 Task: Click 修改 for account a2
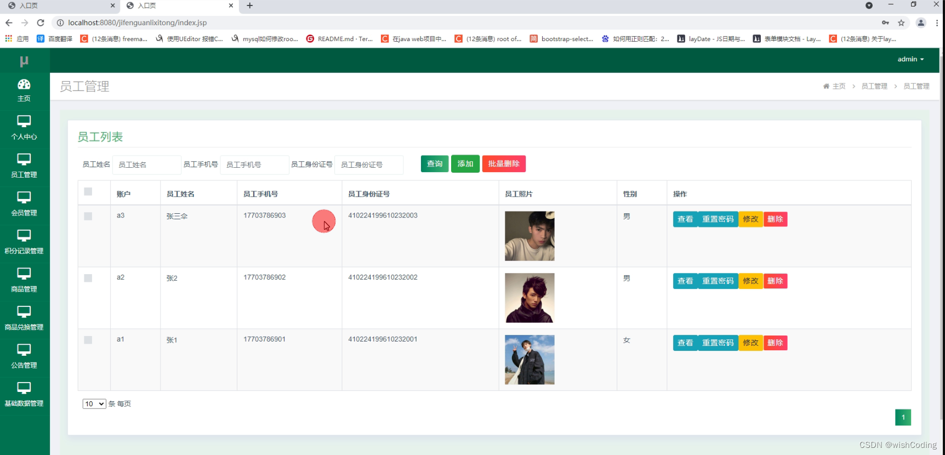click(750, 281)
